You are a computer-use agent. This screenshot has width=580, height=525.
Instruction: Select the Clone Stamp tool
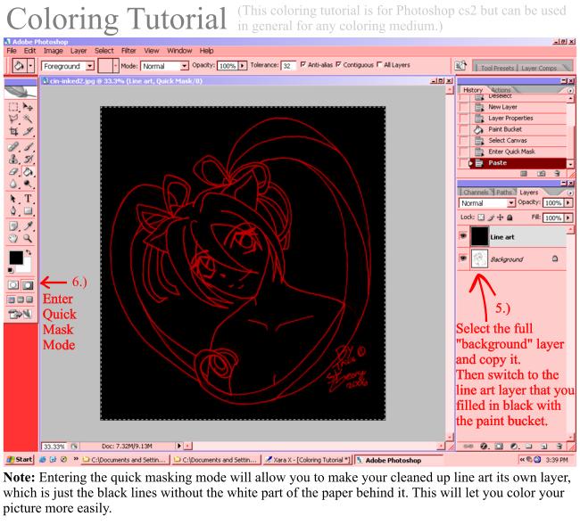[x=13, y=160]
